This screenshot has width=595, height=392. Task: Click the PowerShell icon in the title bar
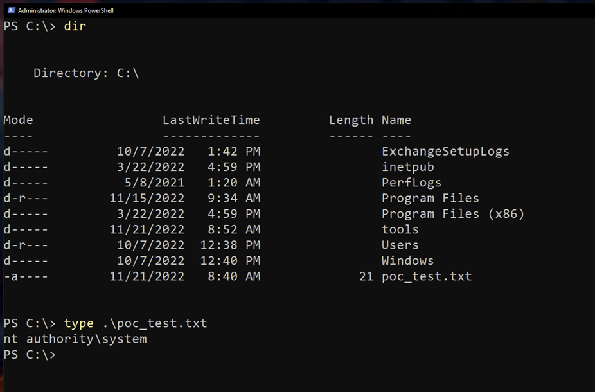click(x=11, y=10)
